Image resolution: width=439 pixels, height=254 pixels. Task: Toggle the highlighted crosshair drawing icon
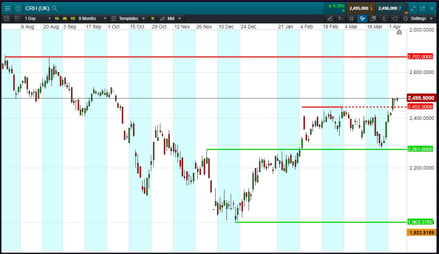[362, 19]
